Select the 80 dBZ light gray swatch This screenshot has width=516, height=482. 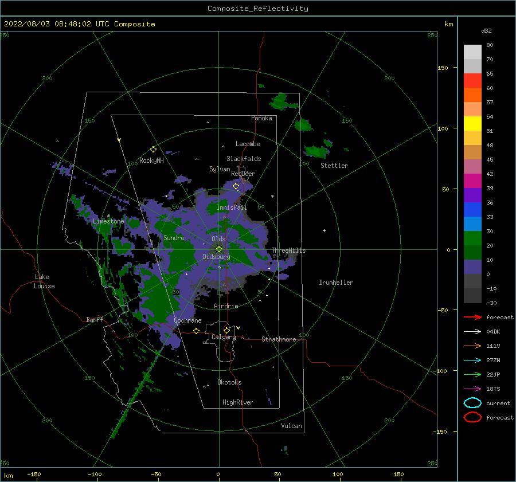click(x=472, y=52)
